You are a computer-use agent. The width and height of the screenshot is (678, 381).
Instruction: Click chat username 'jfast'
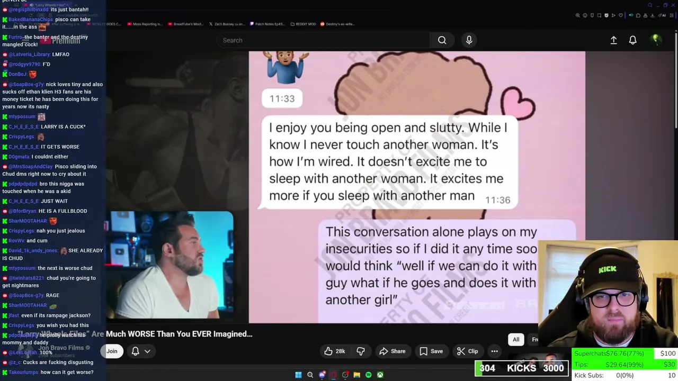pyautogui.click(x=14, y=315)
